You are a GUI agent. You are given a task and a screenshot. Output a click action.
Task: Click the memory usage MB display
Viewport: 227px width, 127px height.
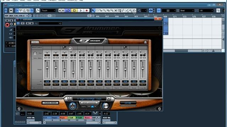click(x=128, y=103)
